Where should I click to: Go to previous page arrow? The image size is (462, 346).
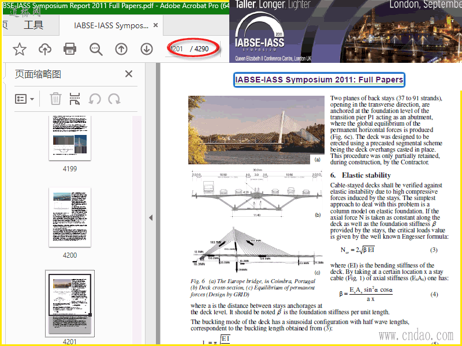point(121,49)
